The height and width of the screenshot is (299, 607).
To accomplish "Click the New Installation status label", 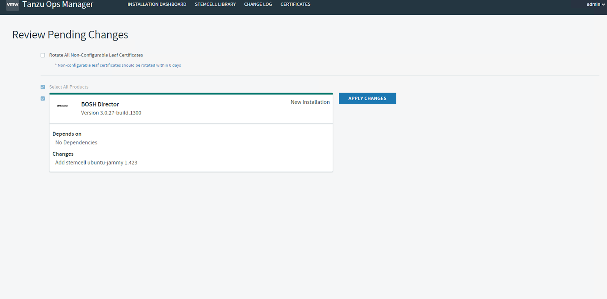I will (x=310, y=102).
